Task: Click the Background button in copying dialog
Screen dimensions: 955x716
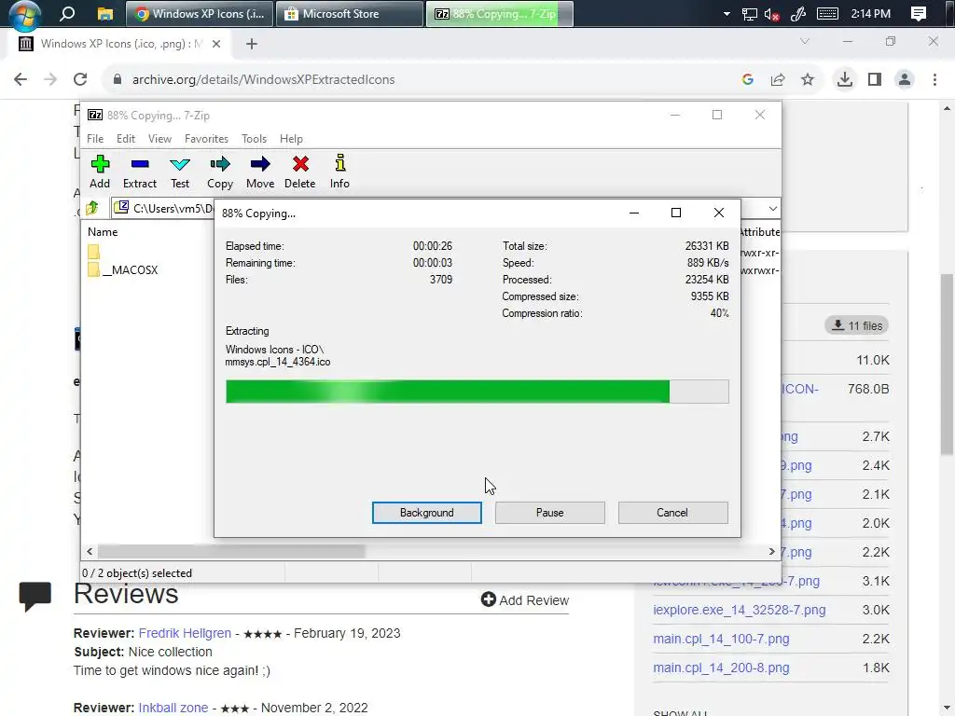Action: tap(427, 513)
